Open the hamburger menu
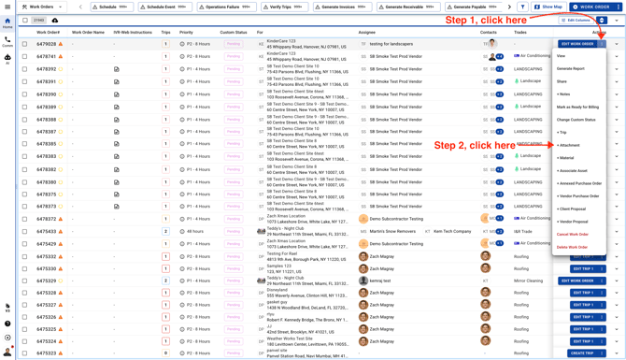This screenshot has width=626, height=360. [x=7, y=7]
